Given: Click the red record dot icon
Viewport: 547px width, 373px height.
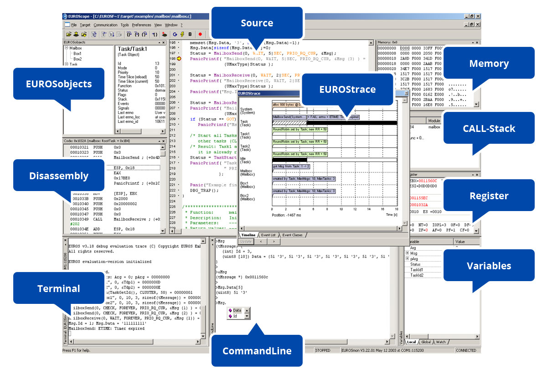Looking at the screenshot, I should [x=200, y=34].
